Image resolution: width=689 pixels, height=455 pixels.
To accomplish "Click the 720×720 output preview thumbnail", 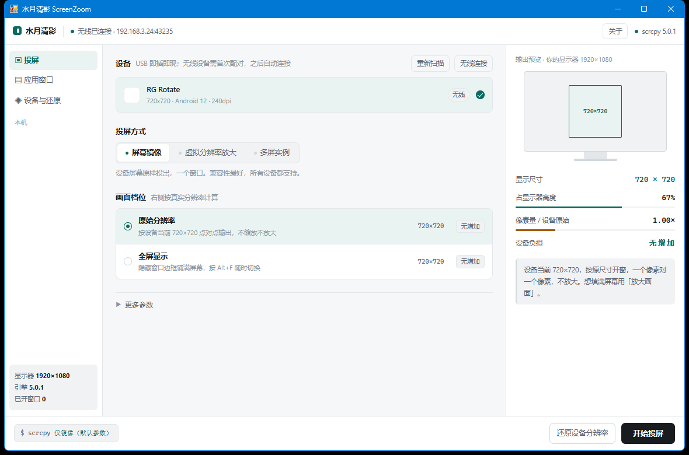I will tap(595, 111).
